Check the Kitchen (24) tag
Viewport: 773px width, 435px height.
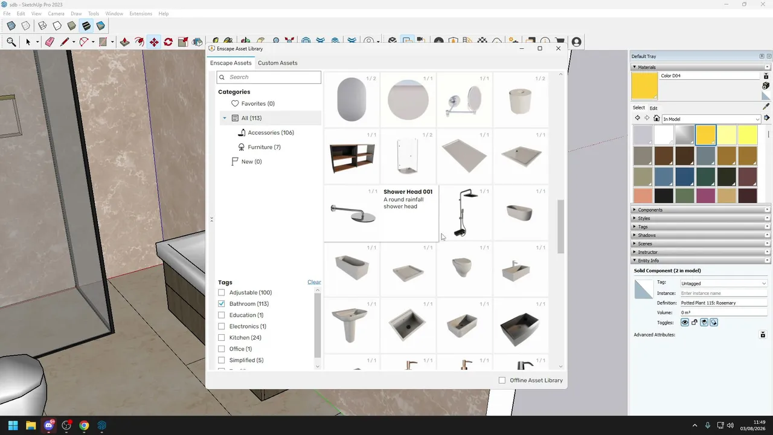tap(222, 338)
